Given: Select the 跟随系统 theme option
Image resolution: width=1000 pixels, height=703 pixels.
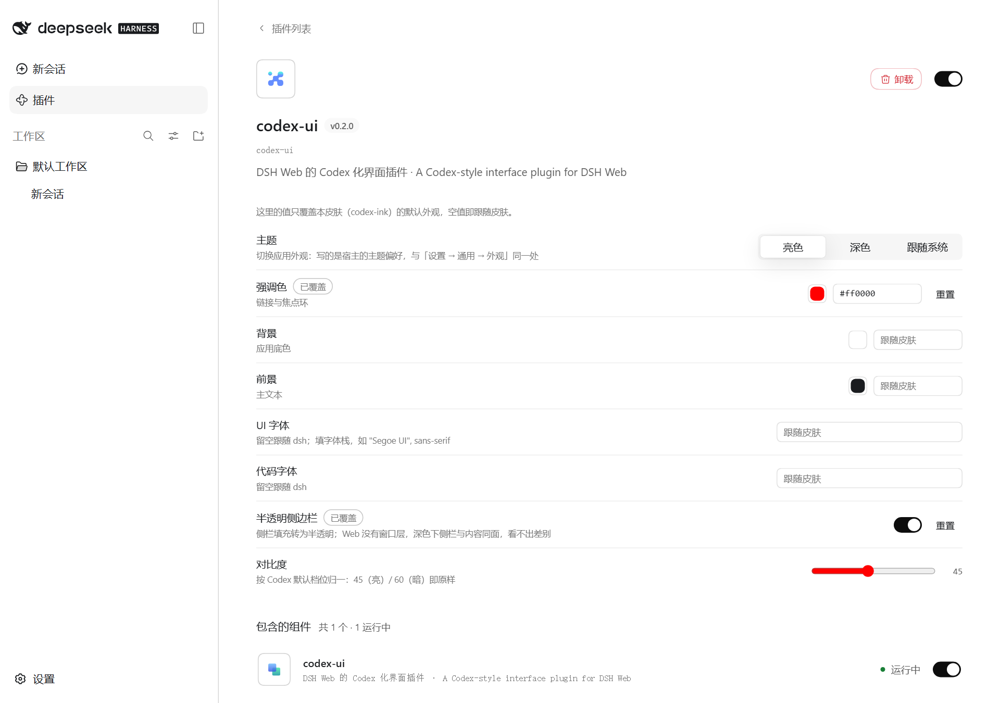Looking at the screenshot, I should click(927, 247).
